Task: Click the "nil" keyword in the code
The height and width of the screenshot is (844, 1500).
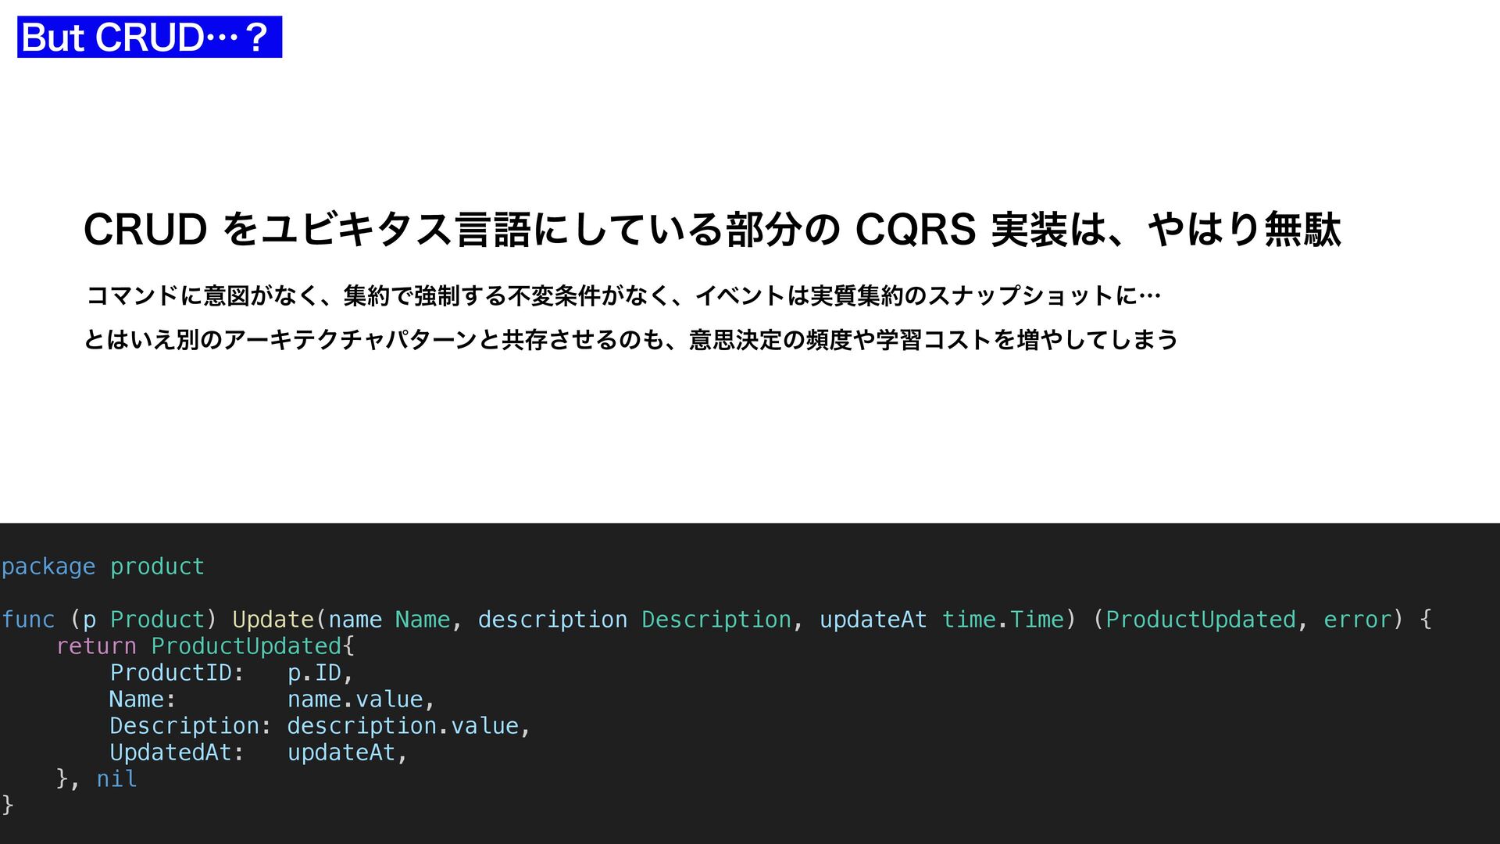Action: pyautogui.click(x=116, y=779)
